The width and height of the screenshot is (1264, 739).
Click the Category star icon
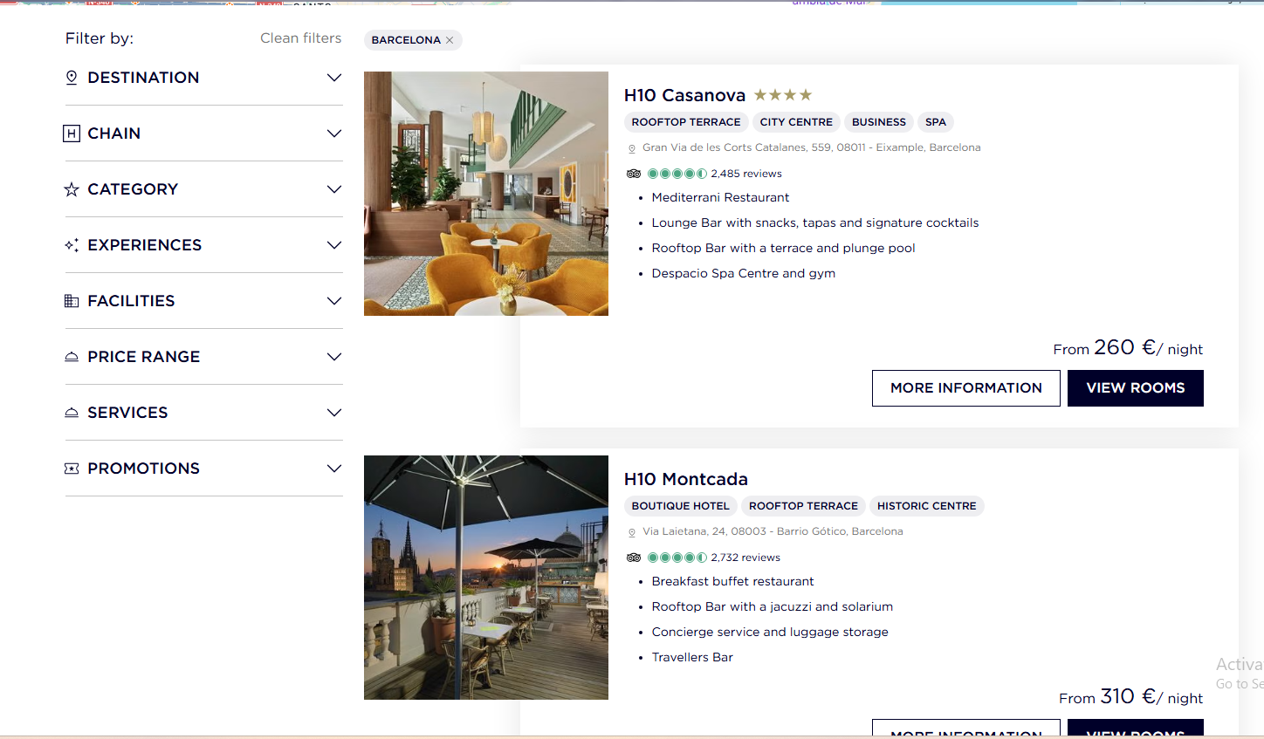click(x=72, y=189)
